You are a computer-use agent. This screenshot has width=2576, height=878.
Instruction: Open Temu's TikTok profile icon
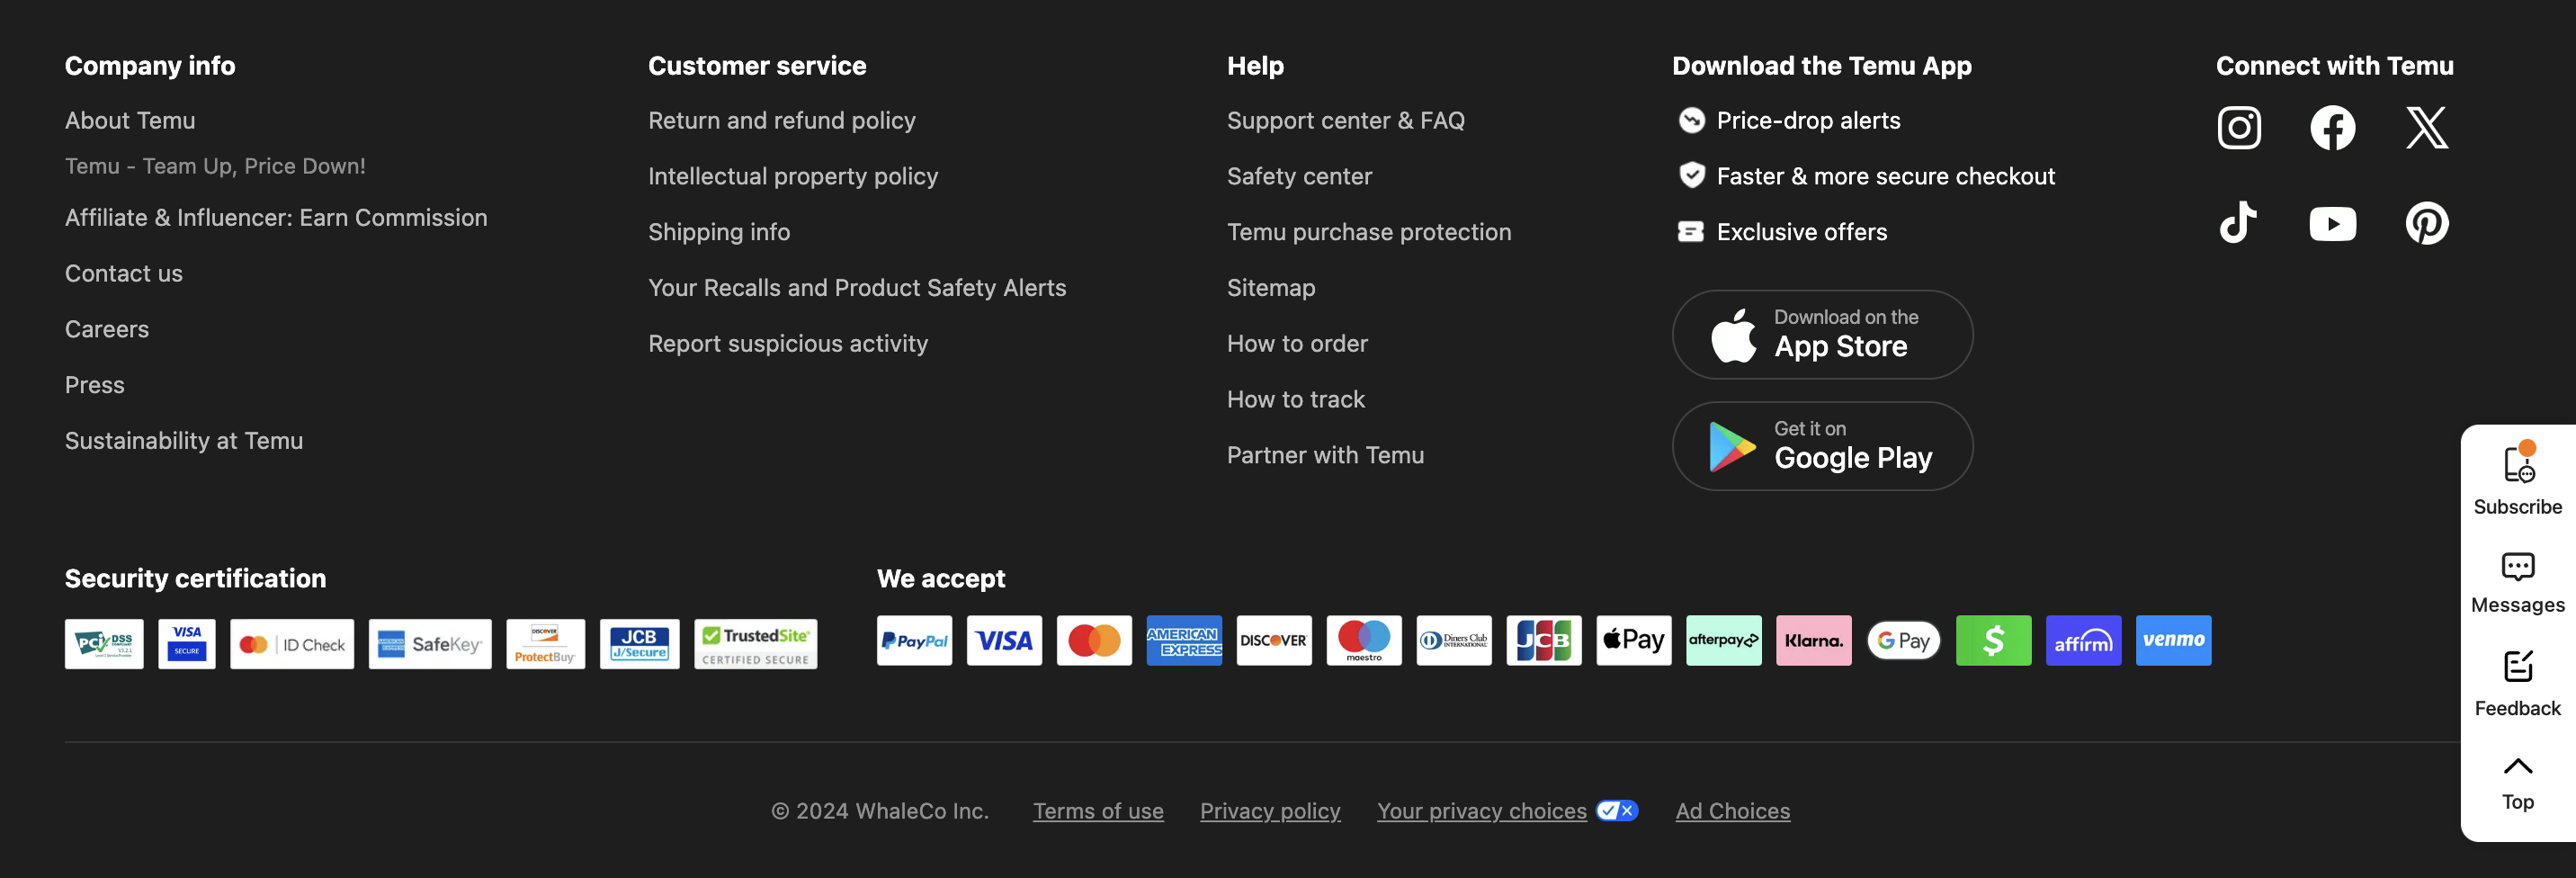pos(2238,222)
